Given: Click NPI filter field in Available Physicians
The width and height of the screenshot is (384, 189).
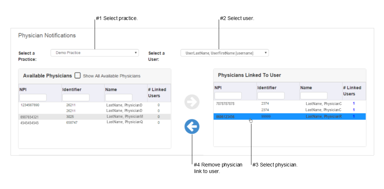Looking at the screenshot, I should coord(33,97).
